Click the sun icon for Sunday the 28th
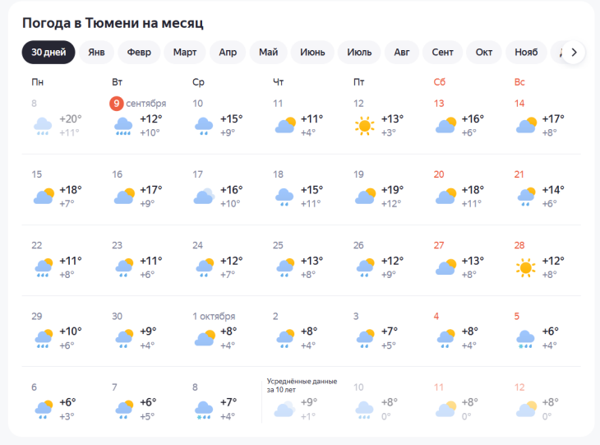This screenshot has height=445, width=600. coord(526,267)
